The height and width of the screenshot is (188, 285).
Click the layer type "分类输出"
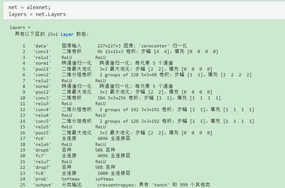(71, 185)
